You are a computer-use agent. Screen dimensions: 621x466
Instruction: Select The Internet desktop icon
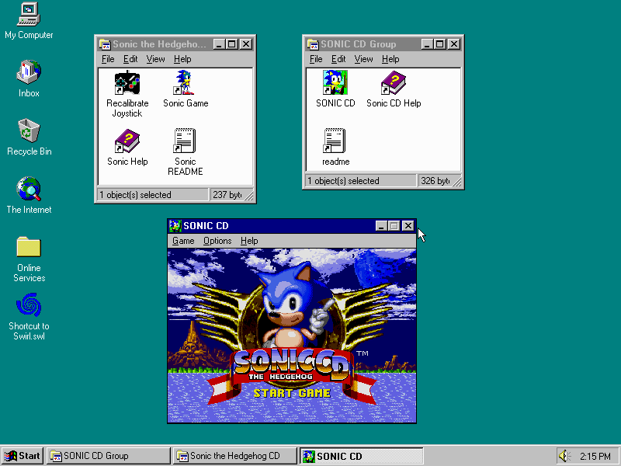[29, 189]
